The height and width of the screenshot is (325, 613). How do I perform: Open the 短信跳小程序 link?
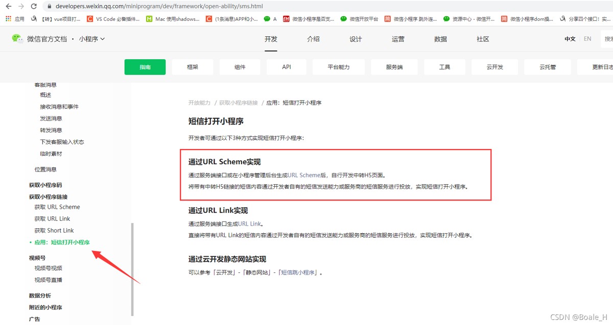[x=299, y=272]
